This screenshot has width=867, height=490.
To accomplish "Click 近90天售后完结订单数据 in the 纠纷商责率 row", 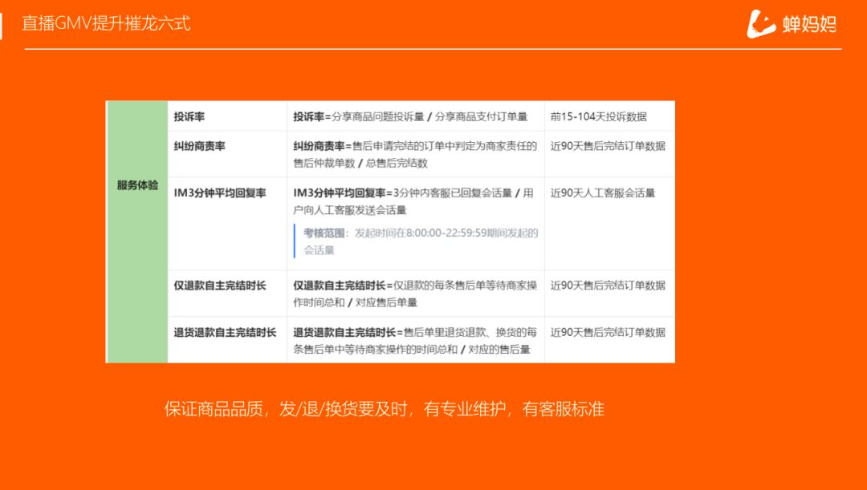I will [x=608, y=146].
